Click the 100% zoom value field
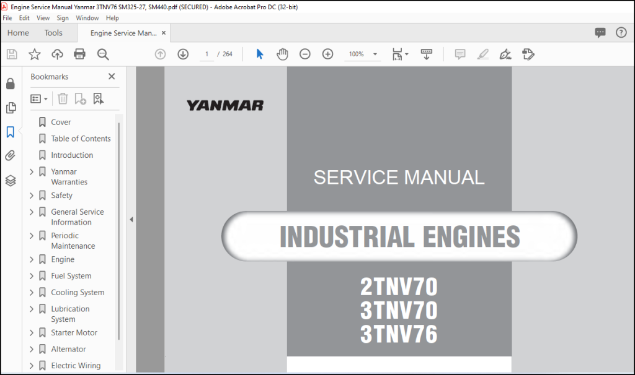The image size is (635, 375). [357, 54]
